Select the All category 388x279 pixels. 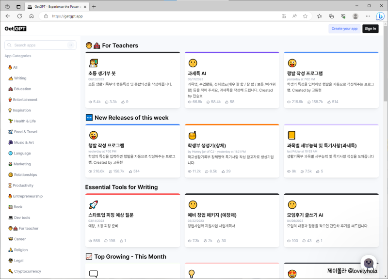pos(13,67)
